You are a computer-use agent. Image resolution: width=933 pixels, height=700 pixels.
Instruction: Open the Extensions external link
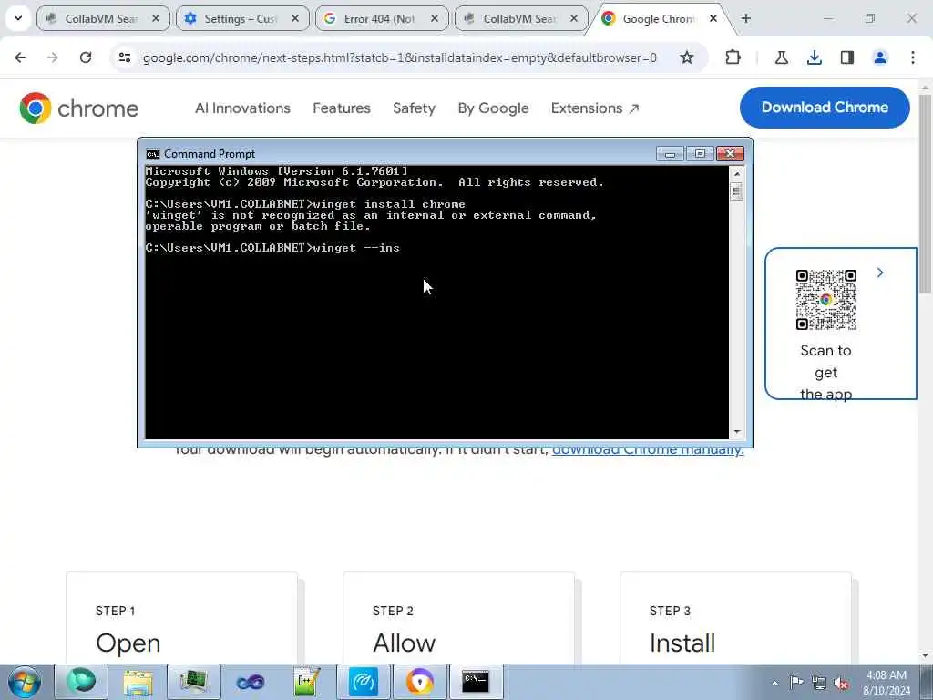(595, 108)
